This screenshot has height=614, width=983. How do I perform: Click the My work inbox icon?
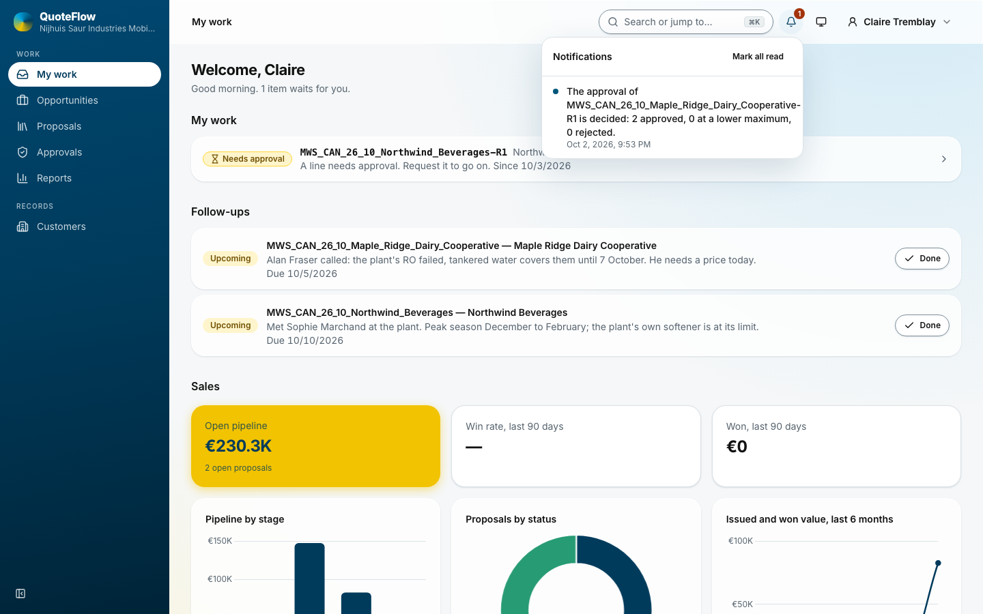coord(23,74)
